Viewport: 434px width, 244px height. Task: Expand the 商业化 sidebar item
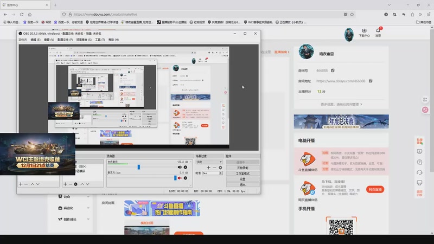[74, 208]
